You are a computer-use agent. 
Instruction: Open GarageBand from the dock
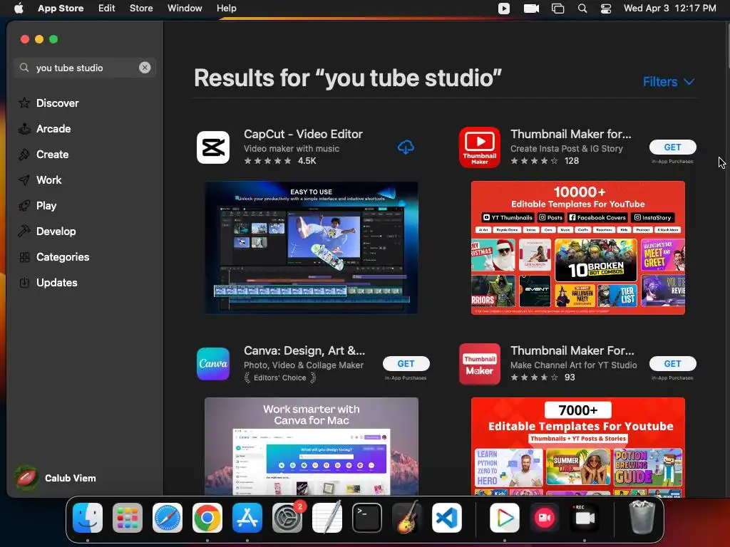pyautogui.click(x=407, y=518)
